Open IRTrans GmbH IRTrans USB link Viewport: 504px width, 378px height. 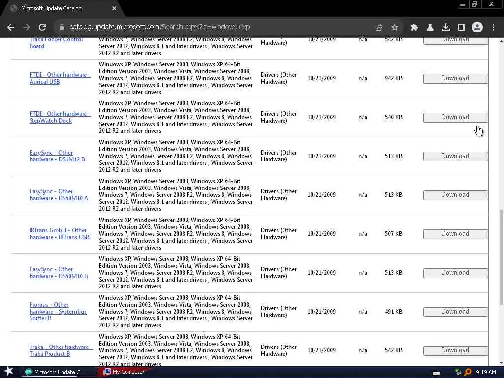tap(59, 234)
